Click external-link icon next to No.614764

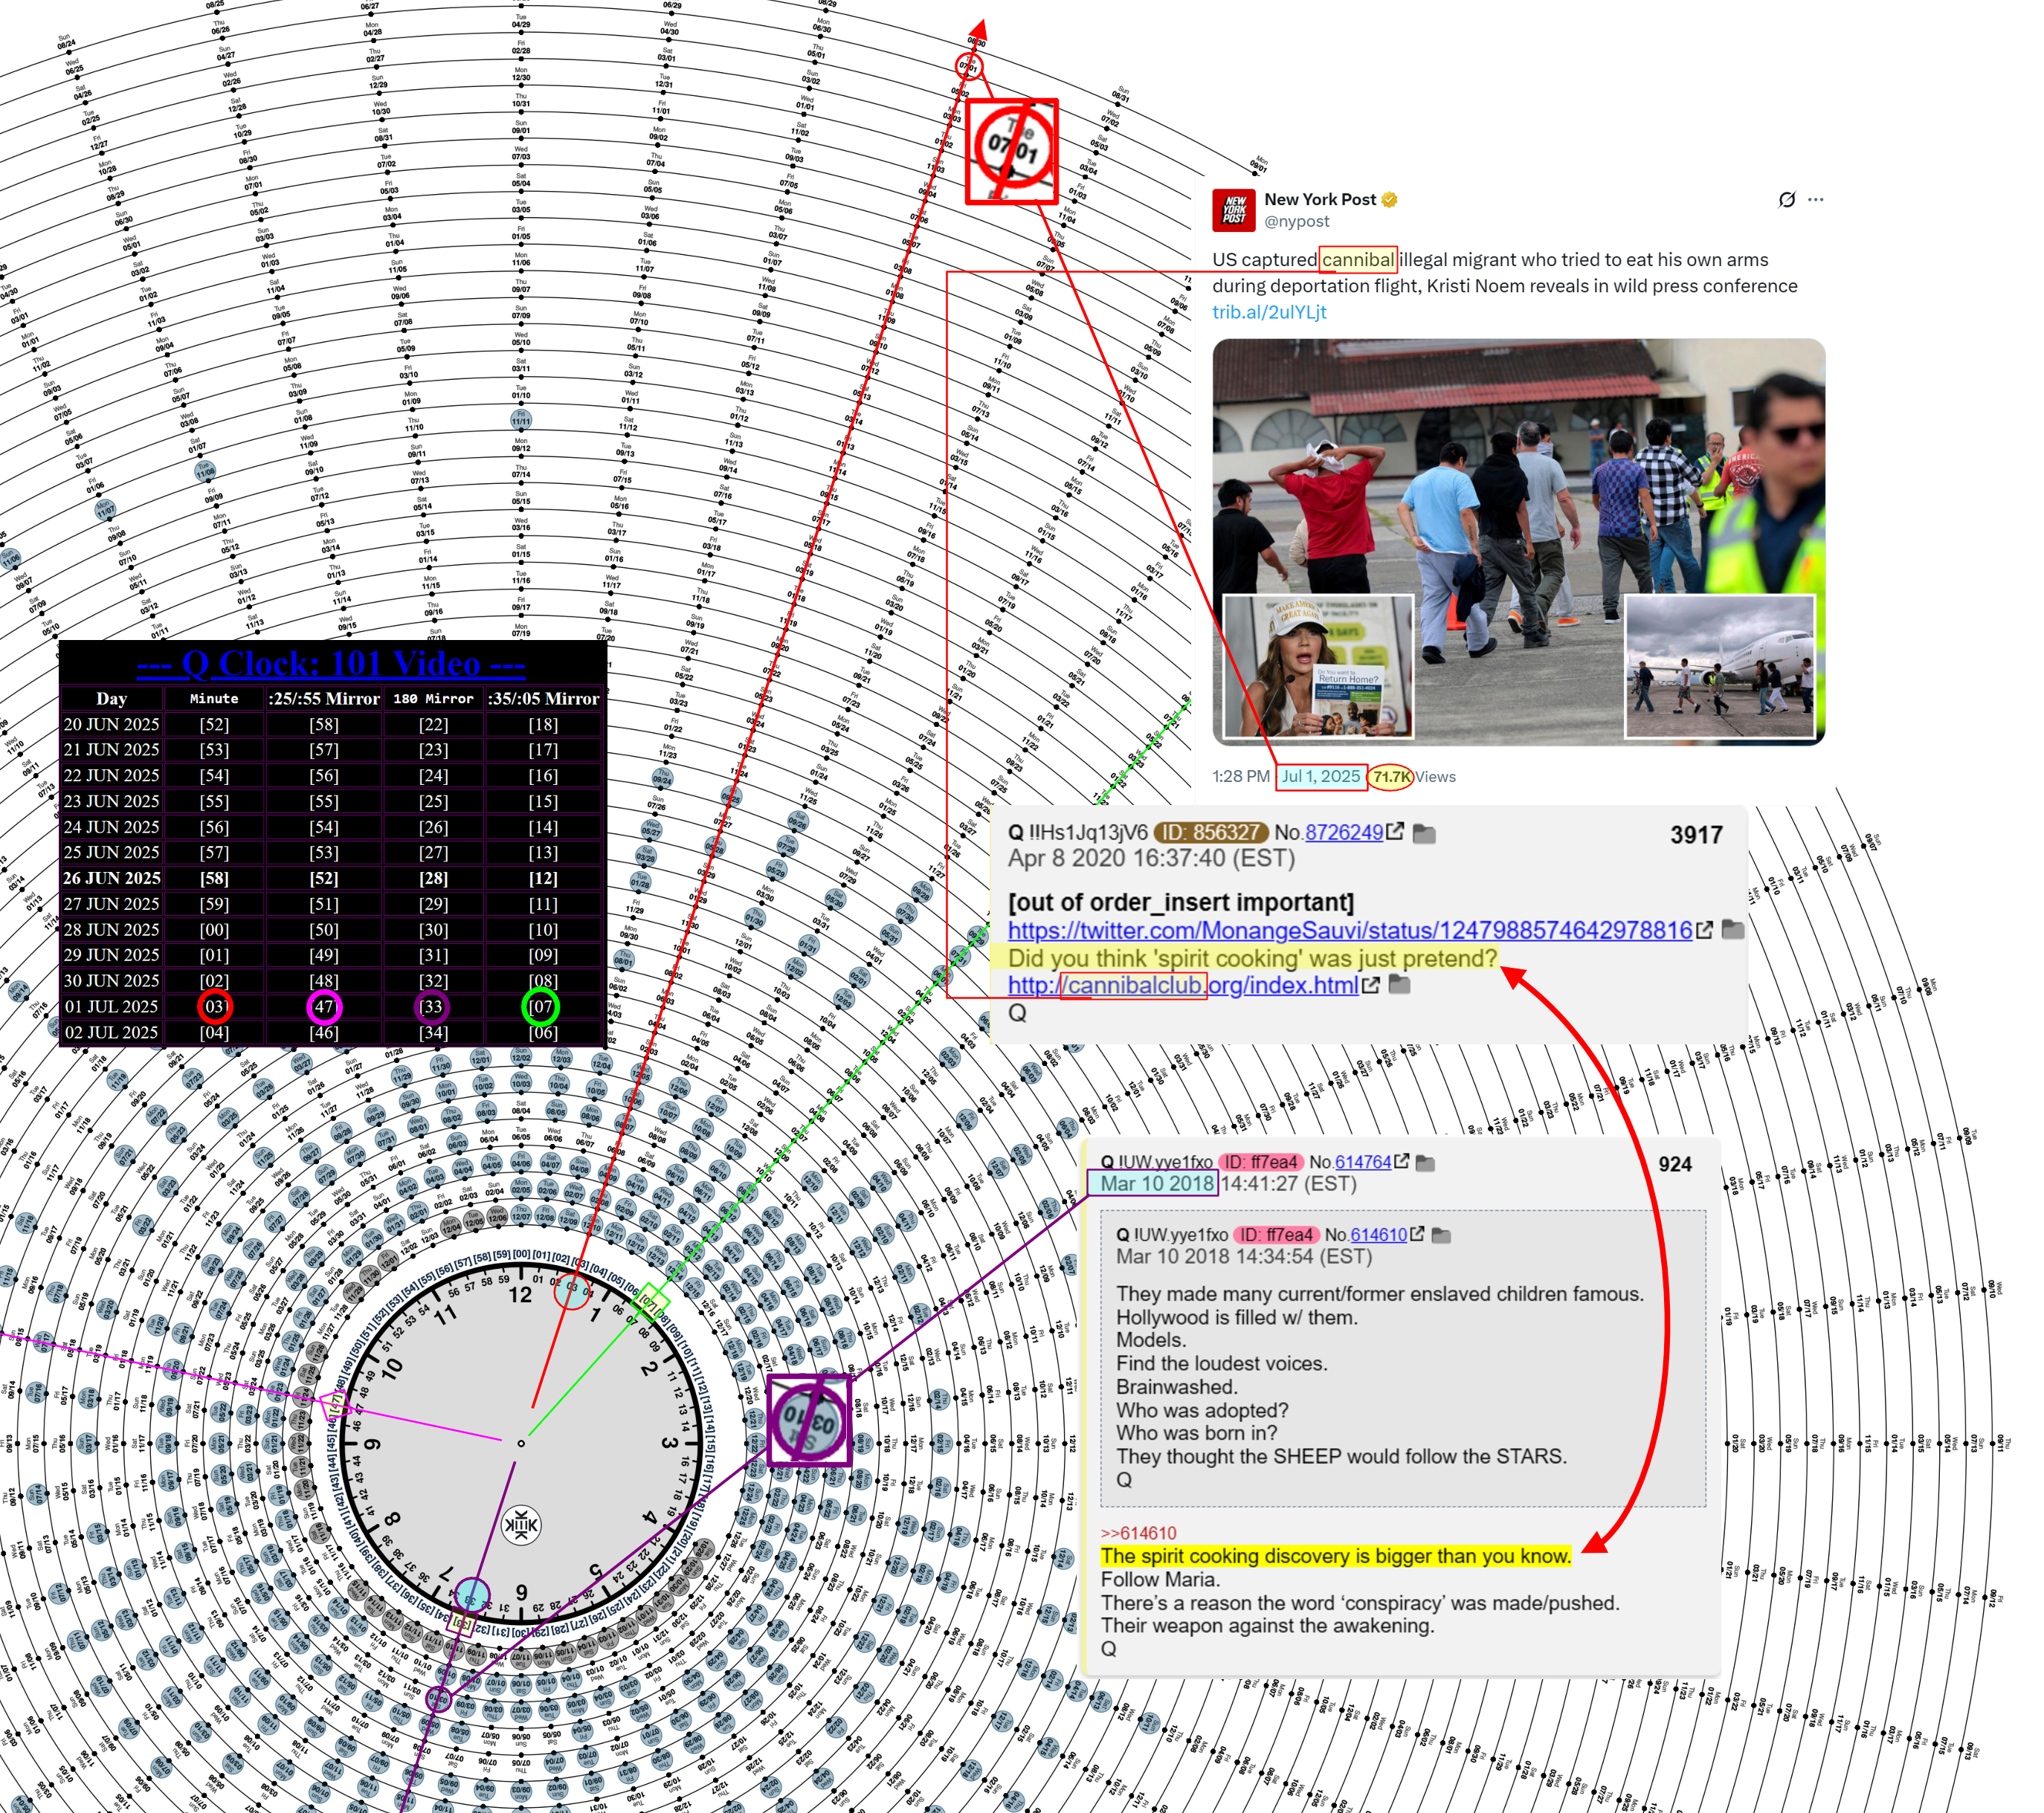1402,1161
